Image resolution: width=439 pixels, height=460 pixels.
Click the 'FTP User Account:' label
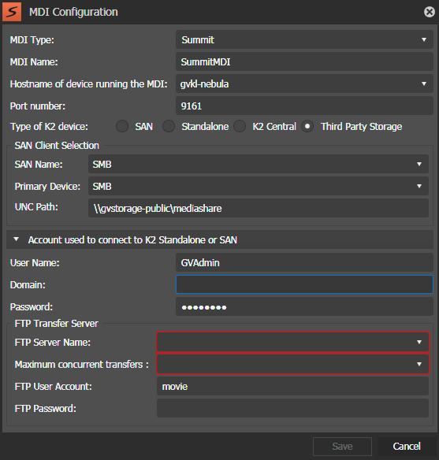53,387
